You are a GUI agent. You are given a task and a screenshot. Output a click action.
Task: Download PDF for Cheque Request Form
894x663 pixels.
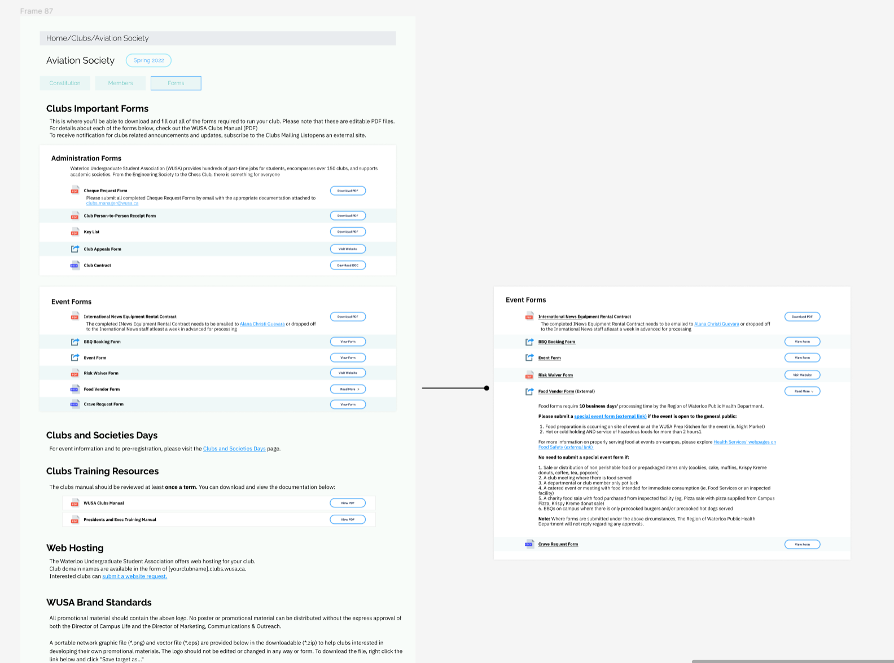pos(348,191)
